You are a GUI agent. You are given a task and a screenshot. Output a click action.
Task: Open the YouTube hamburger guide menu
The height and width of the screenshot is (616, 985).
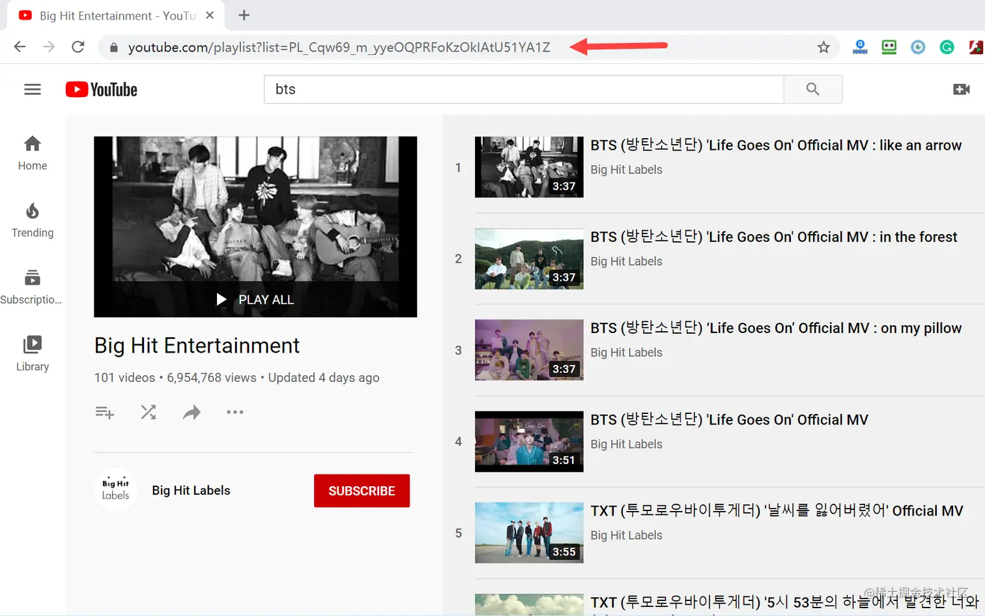(33, 89)
